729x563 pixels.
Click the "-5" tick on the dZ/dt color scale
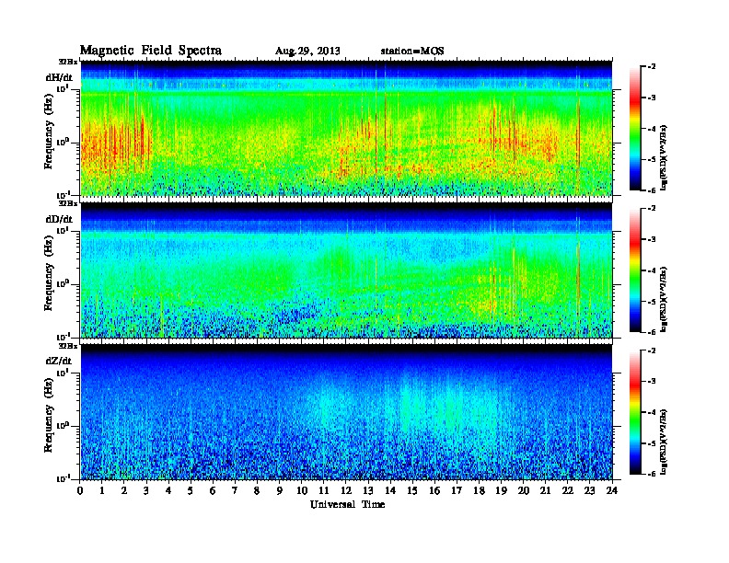pyautogui.click(x=652, y=443)
